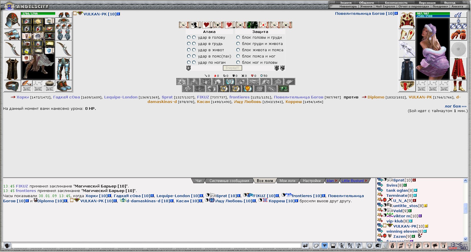Screen dimensions: 471x252
Task: Click user list scroll down arrow
Action: [465, 239]
